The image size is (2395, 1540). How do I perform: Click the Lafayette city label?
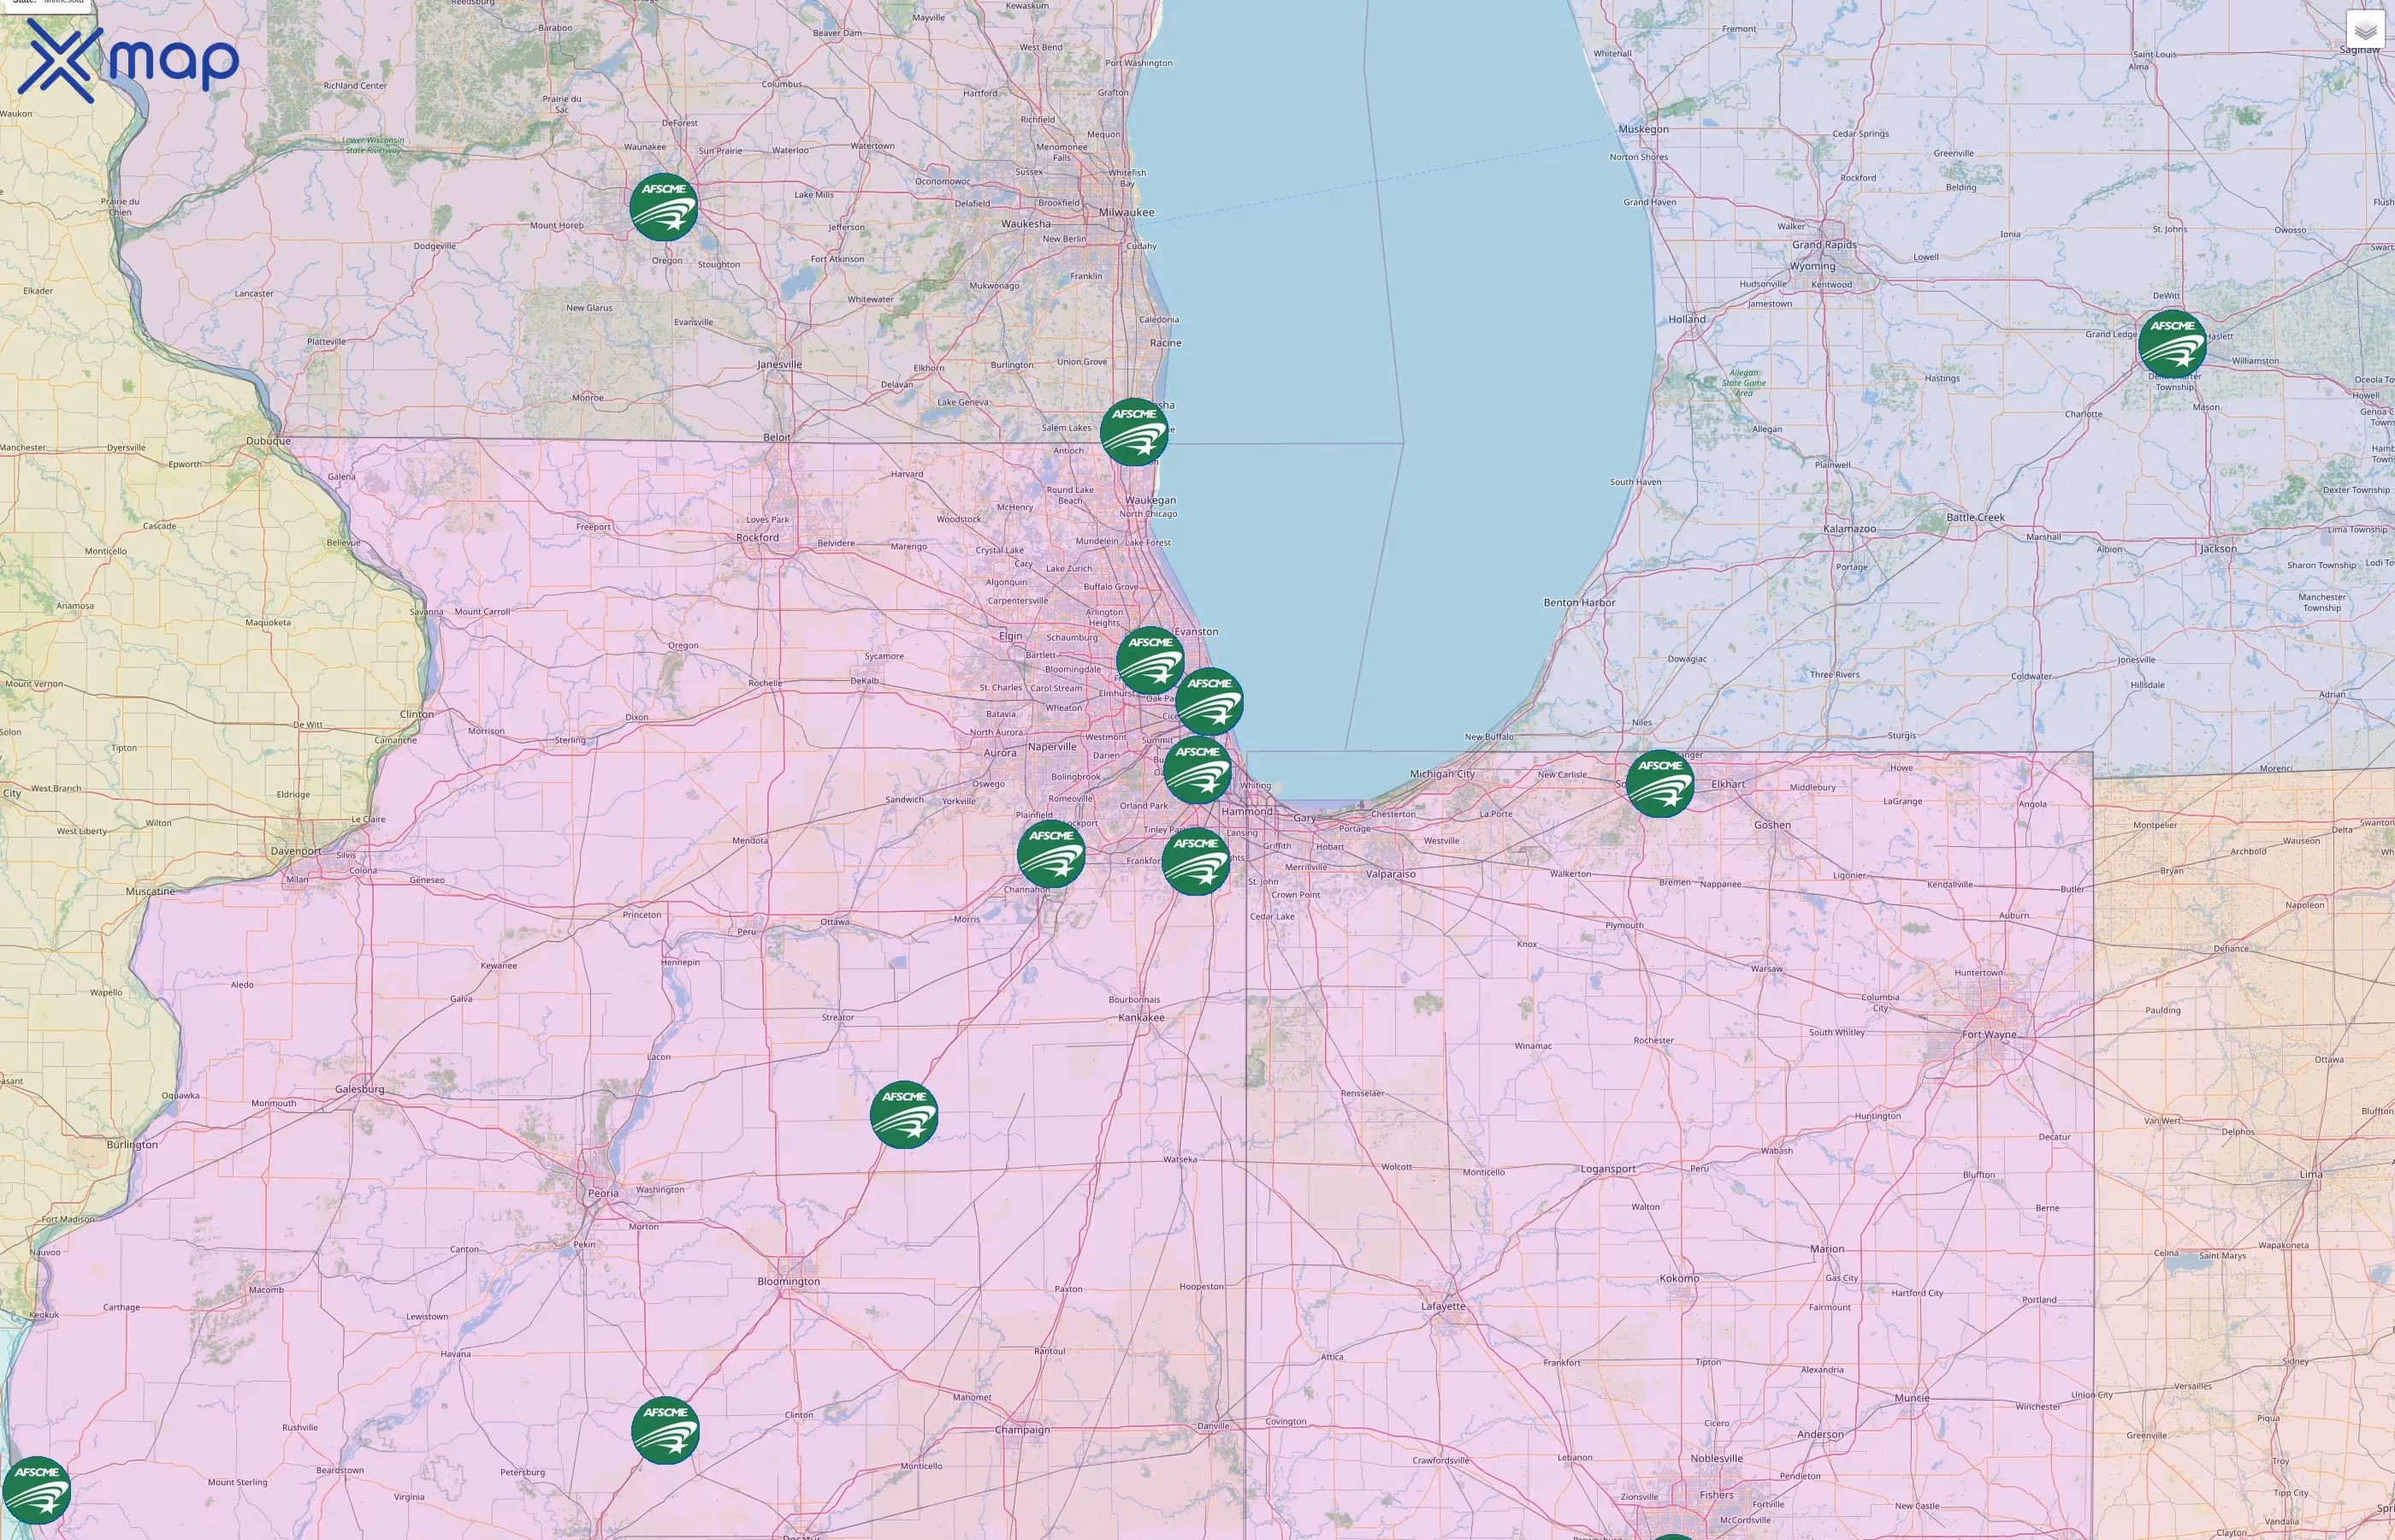tap(1443, 1306)
